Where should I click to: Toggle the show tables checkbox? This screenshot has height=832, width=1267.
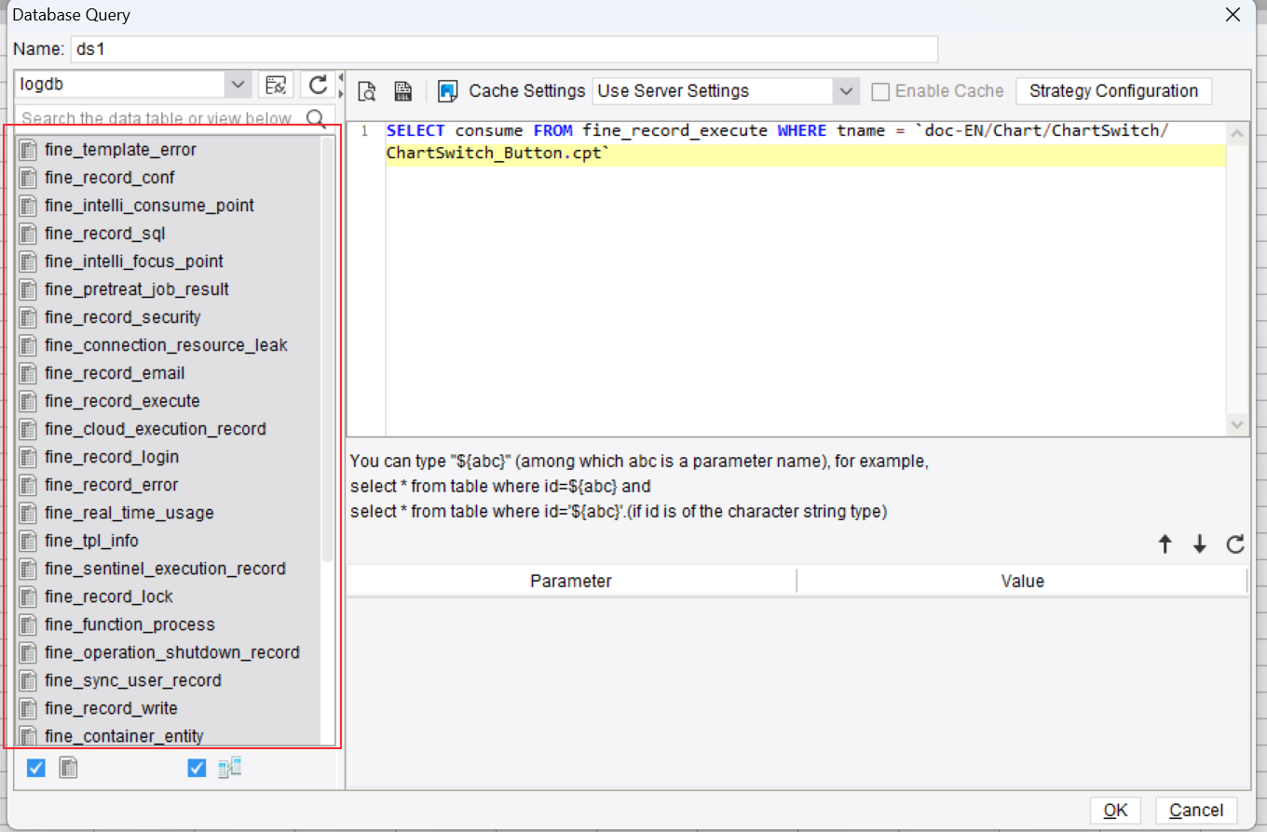36,768
